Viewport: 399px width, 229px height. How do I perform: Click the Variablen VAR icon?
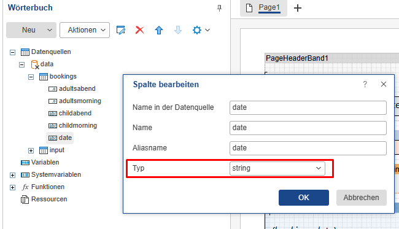[x=25, y=163]
